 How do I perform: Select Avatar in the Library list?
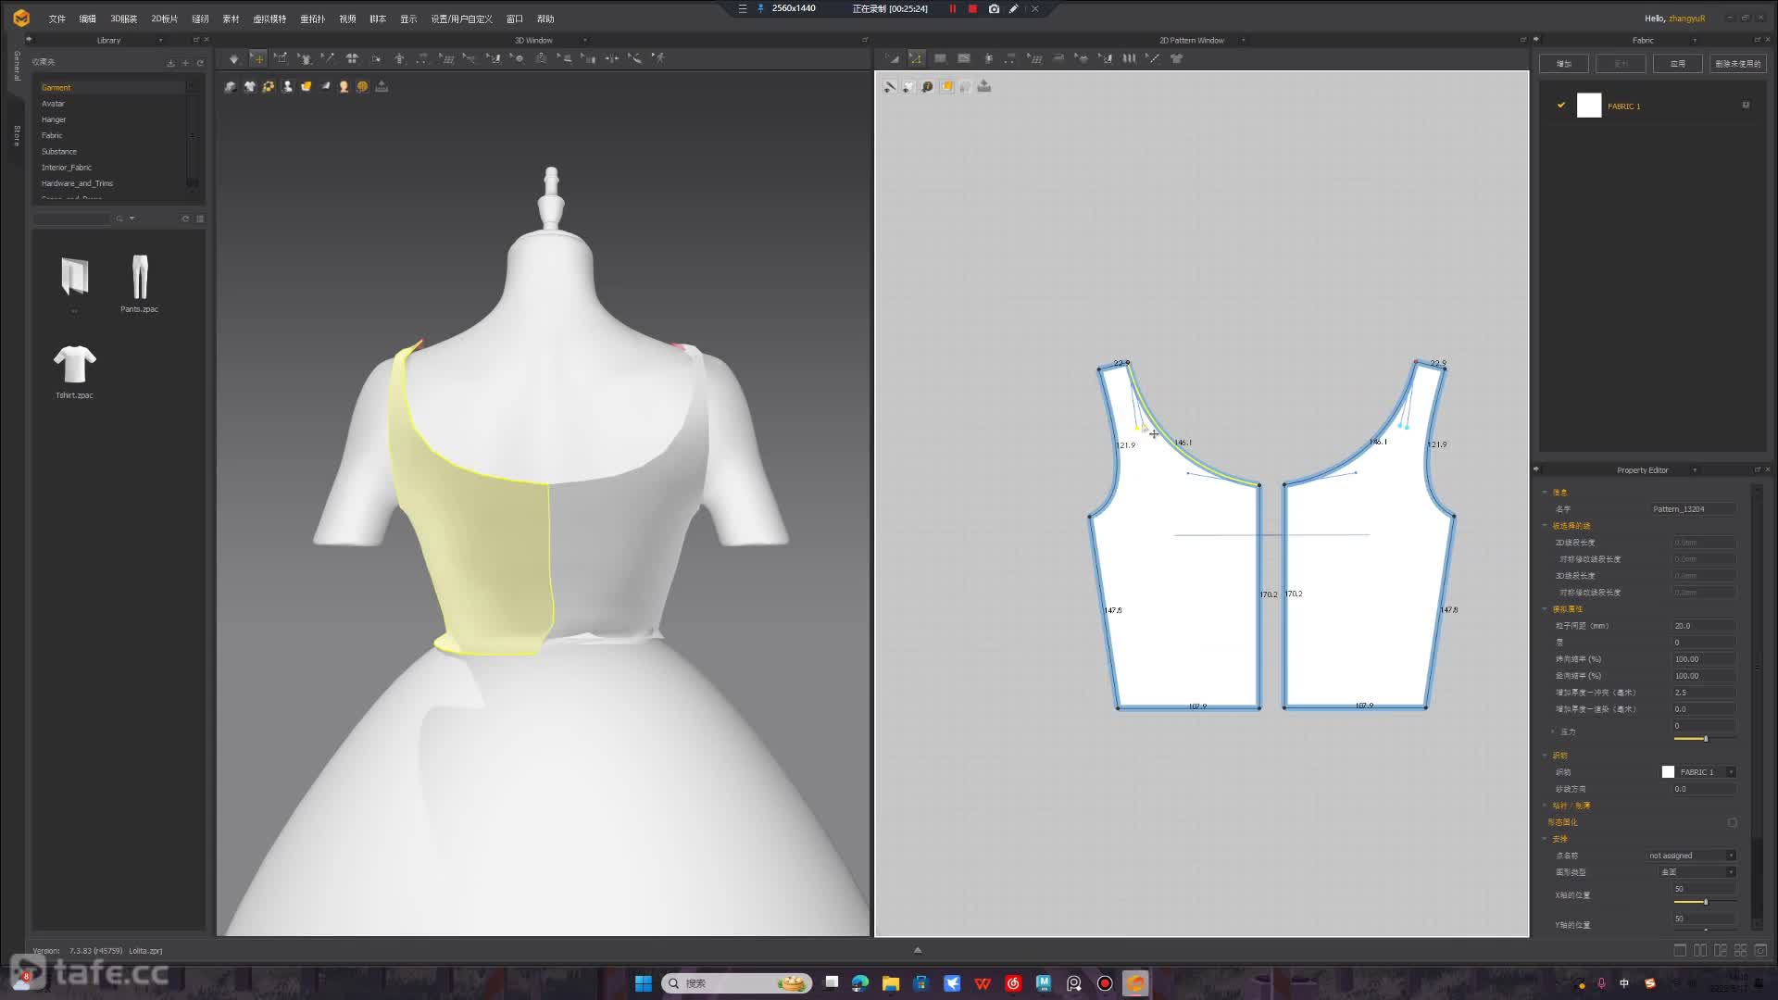pyautogui.click(x=111, y=104)
